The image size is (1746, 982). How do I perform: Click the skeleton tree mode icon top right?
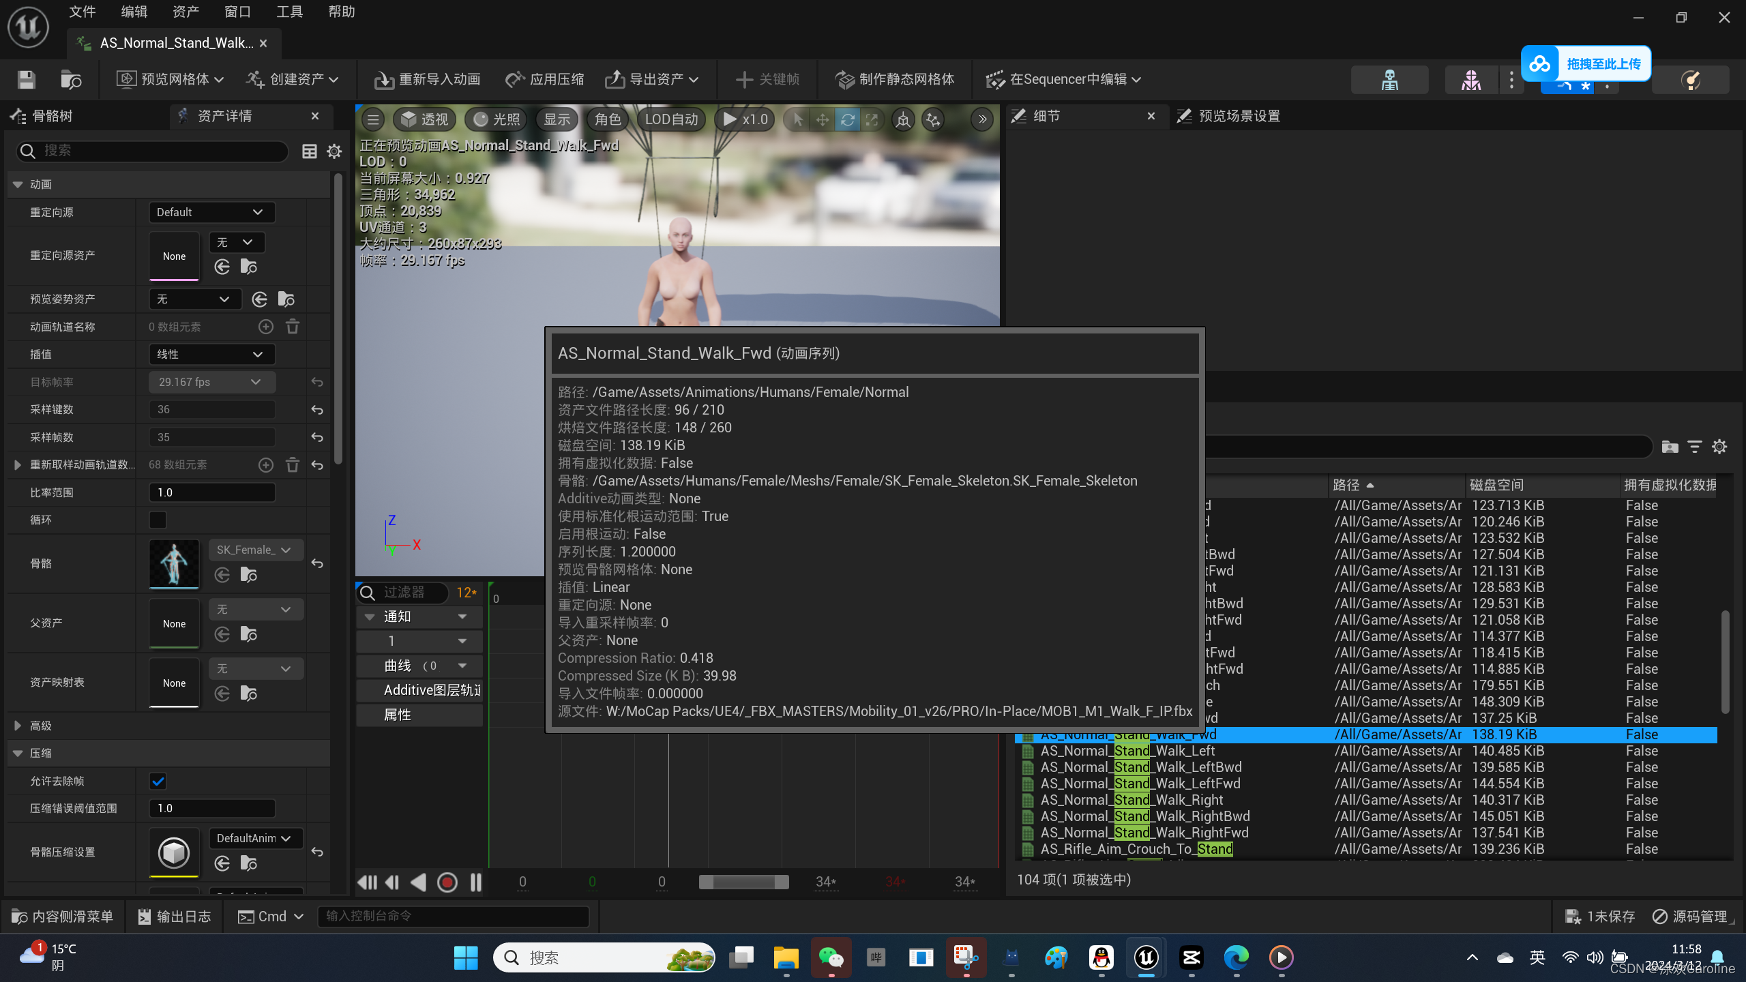[1389, 80]
